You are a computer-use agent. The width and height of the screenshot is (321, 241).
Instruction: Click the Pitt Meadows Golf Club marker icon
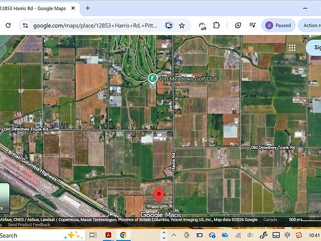[153, 78]
